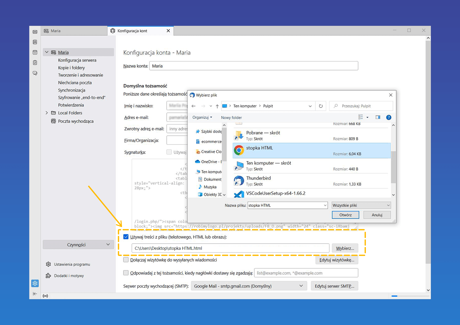Click the Nazwa konta input field
460x325 pixels.
[254, 66]
